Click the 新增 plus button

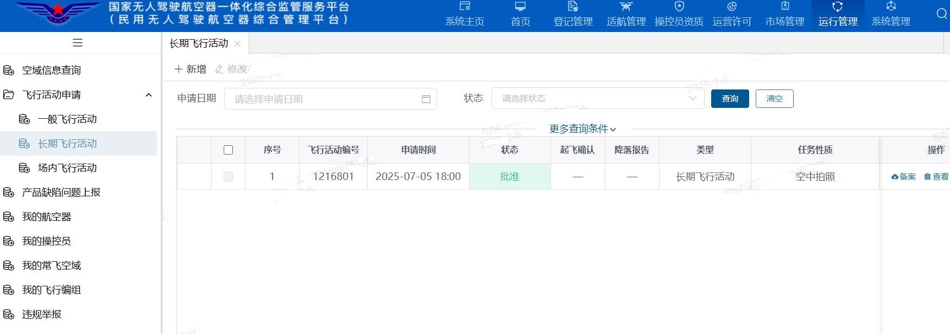[190, 69]
